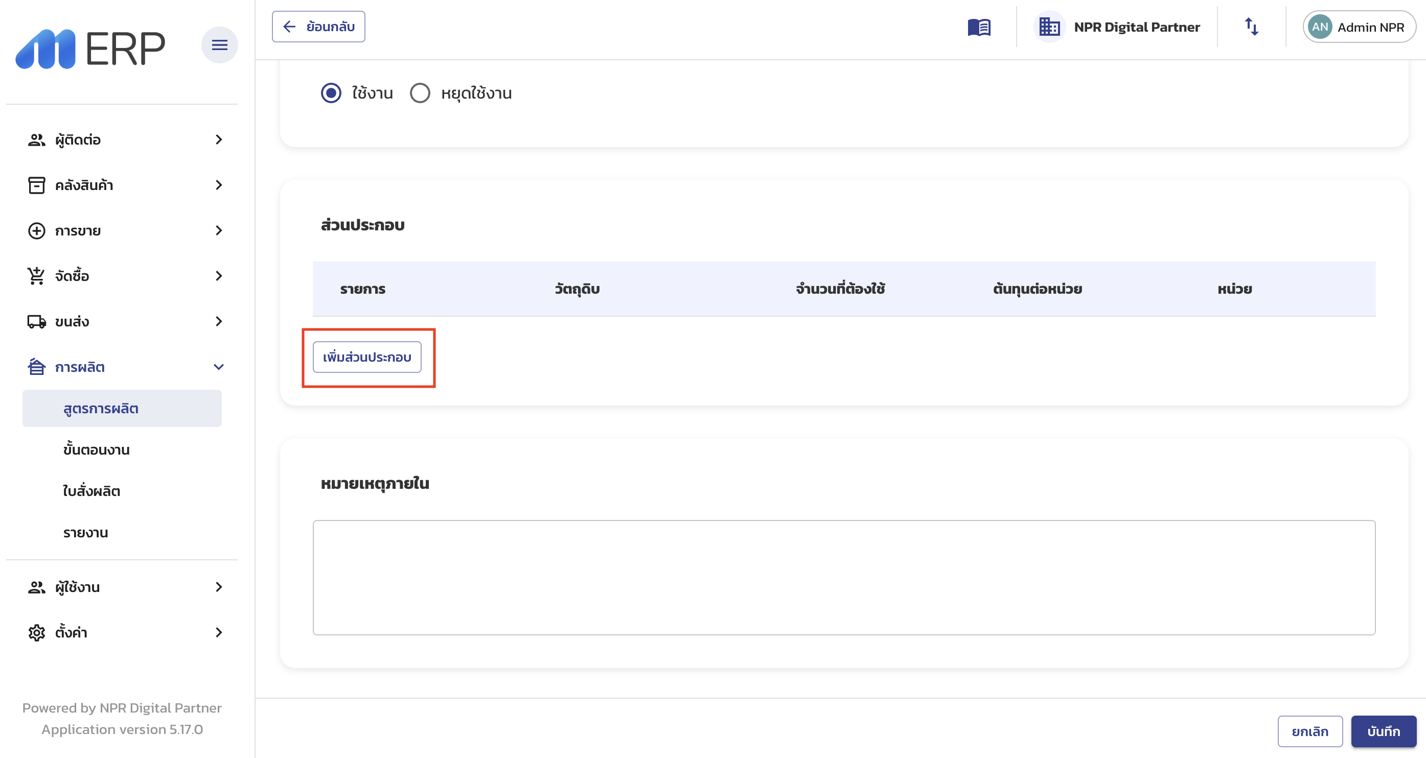The image size is (1426, 758).
Task: Click the ขนส่ง truck icon
Action: point(36,321)
